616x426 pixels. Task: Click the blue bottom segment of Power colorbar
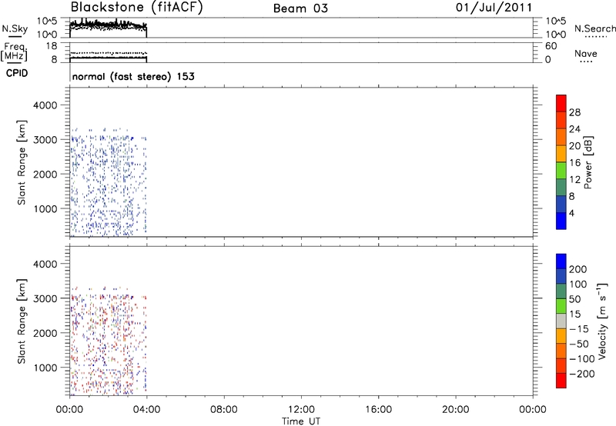pyautogui.click(x=561, y=221)
